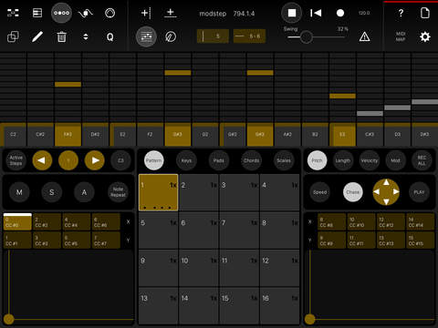Select the Pitch edit mode
Screen dimensions: 438x328
pos(317,160)
